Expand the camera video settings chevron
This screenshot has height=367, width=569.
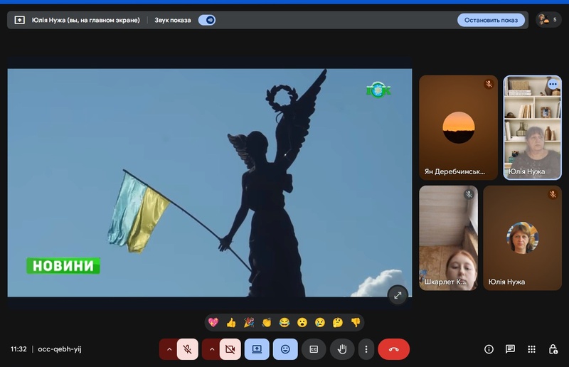pyautogui.click(x=211, y=349)
